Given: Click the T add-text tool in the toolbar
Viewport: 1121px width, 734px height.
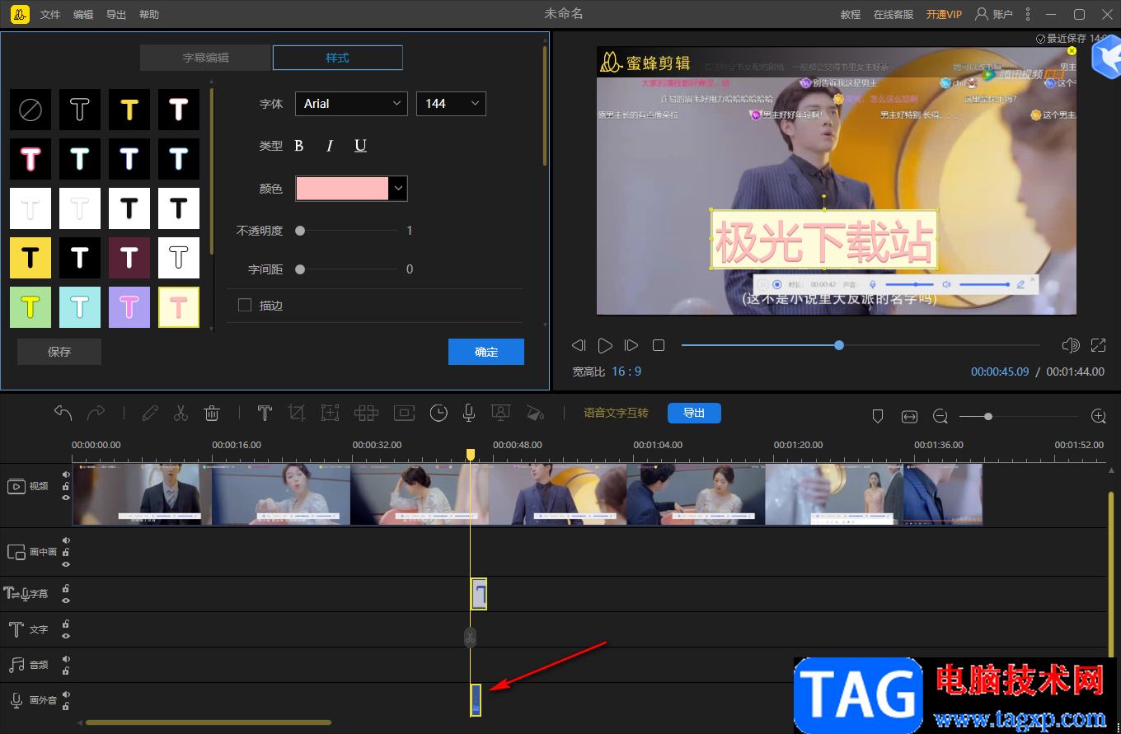Looking at the screenshot, I should (x=265, y=413).
